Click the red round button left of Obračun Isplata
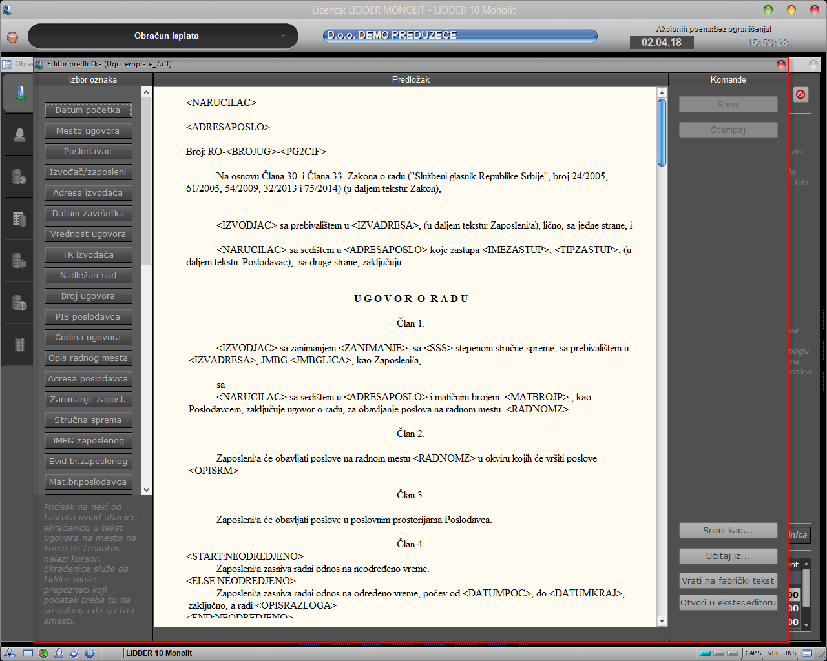The image size is (827, 661). [x=12, y=37]
